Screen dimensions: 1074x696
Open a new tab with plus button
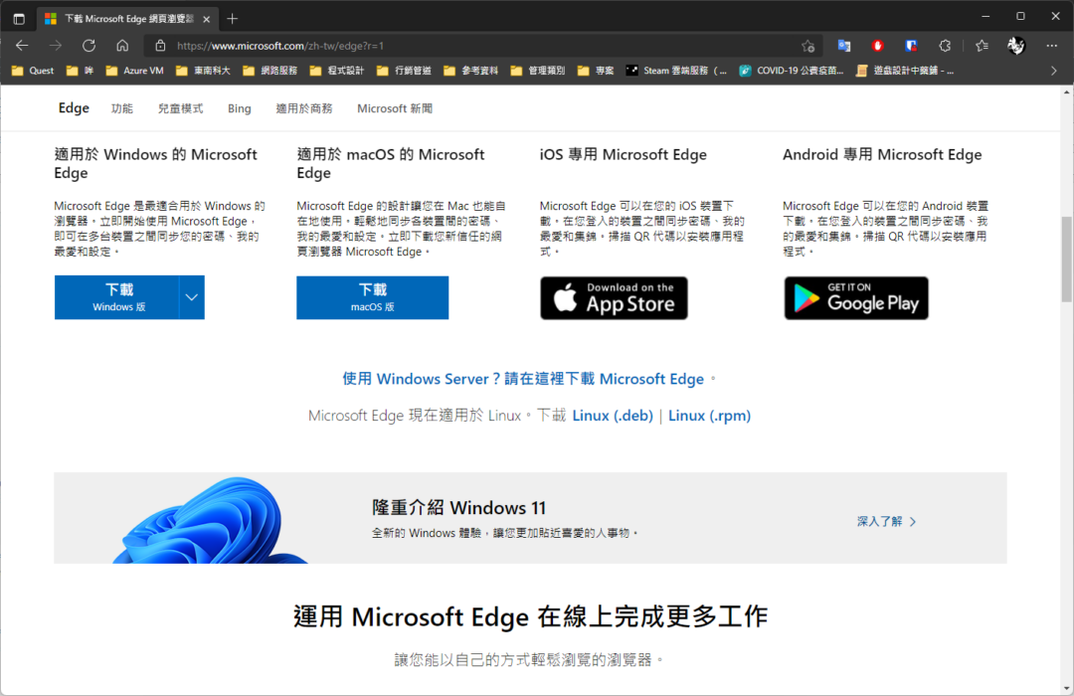tap(232, 19)
